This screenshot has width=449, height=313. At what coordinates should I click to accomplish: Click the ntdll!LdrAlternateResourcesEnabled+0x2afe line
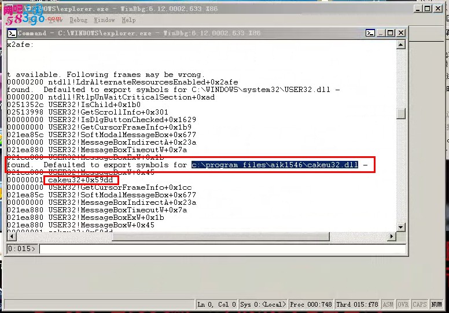(143, 82)
